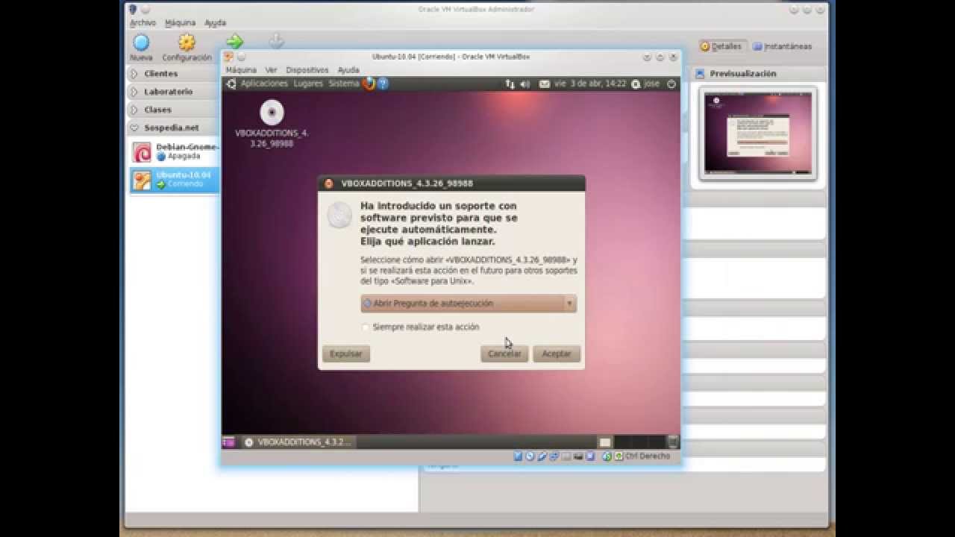
Task: Click the hard disk activity icon in VM status bar
Action: tap(519, 456)
